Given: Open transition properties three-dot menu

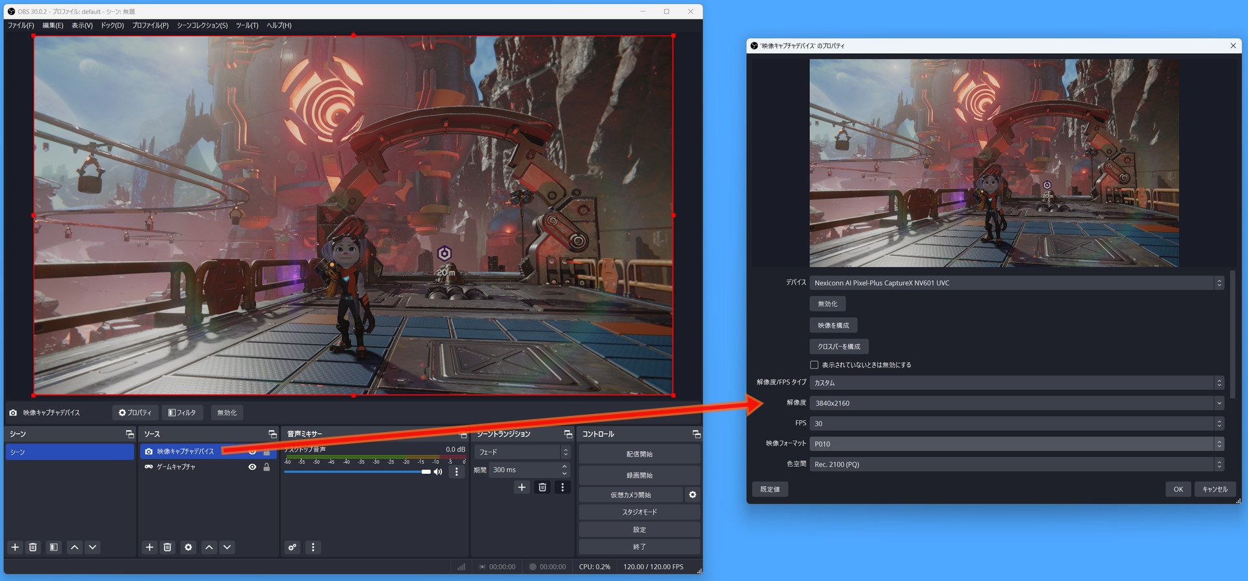Looking at the screenshot, I should click(563, 487).
